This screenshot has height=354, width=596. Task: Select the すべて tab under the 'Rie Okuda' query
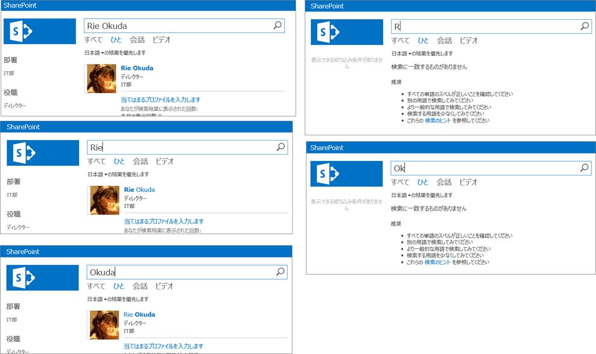[x=94, y=40]
